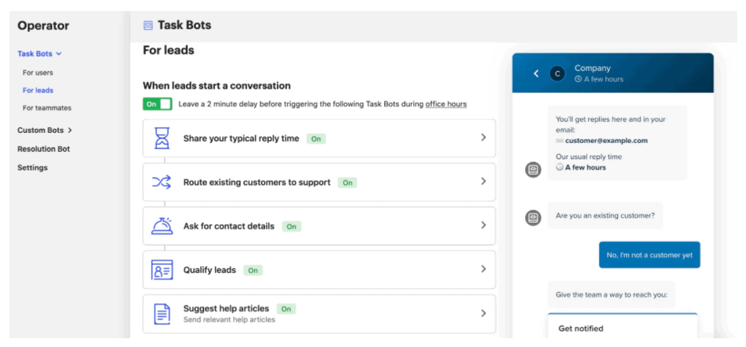This screenshot has height=347, width=746.
Task: Open the Route existing customers to support row
Action: click(x=319, y=182)
